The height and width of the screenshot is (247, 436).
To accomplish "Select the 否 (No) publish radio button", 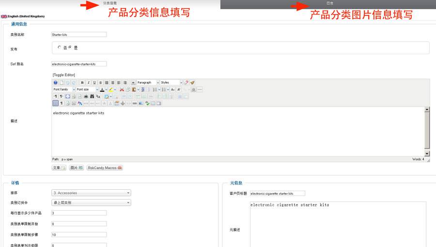I will (x=60, y=47).
